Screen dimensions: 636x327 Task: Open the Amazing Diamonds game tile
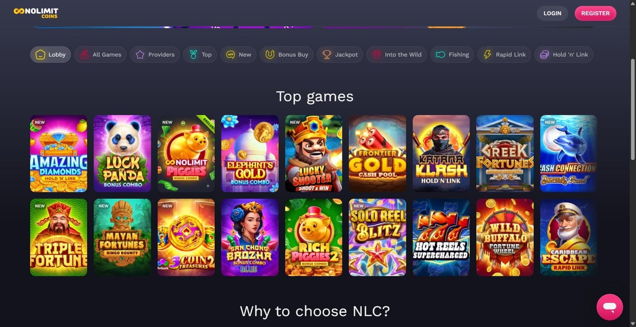(x=59, y=153)
